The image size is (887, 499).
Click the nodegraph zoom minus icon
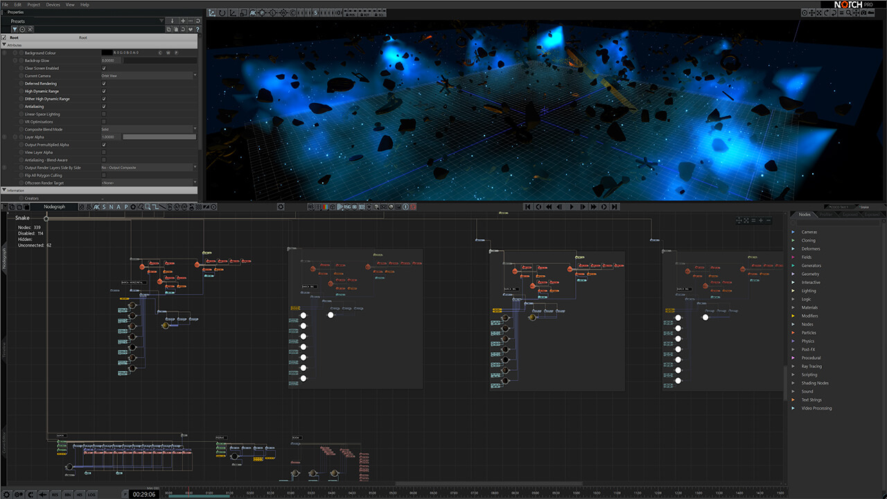click(x=769, y=220)
